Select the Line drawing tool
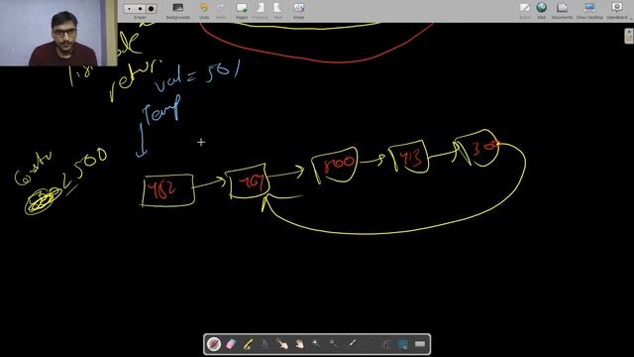Viewport: 634px width, 357px height. pos(369,344)
